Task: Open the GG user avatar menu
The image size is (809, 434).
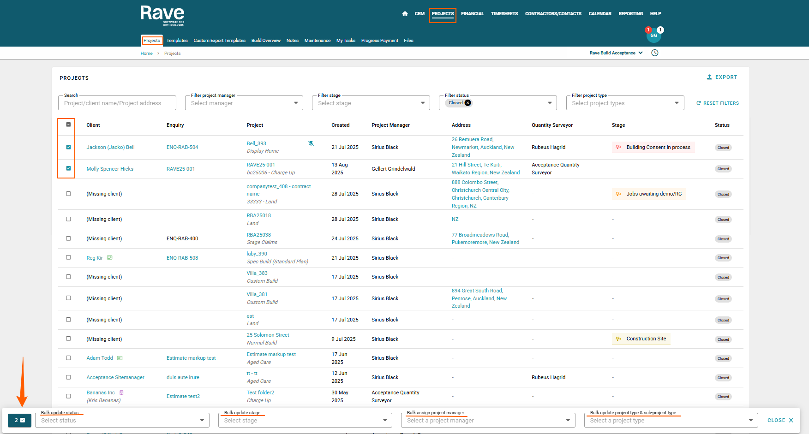Action: (x=654, y=36)
